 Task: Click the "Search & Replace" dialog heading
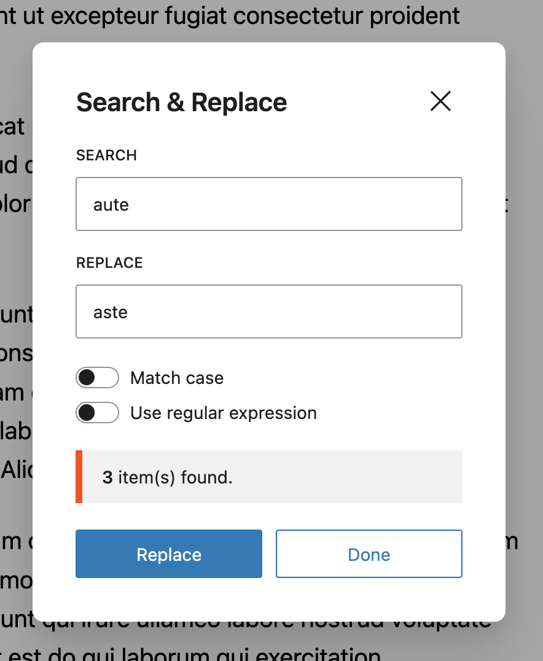tap(181, 102)
